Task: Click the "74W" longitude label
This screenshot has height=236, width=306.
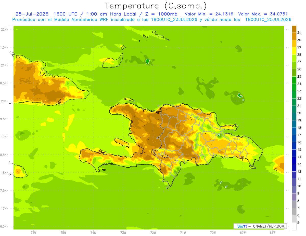Action: (x=93, y=232)
